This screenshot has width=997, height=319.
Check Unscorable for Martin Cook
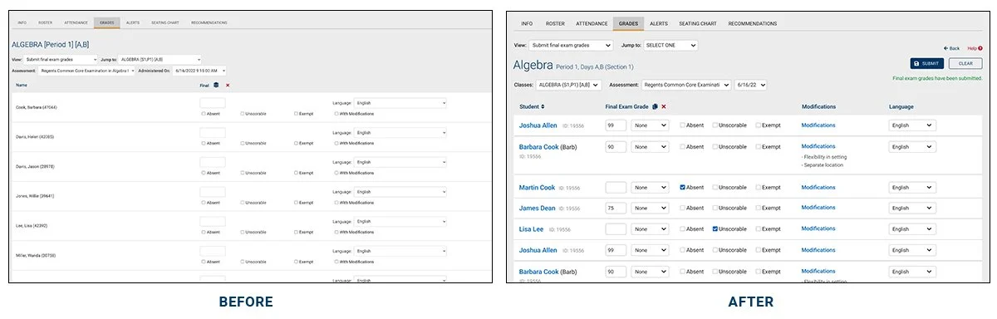pyautogui.click(x=715, y=188)
